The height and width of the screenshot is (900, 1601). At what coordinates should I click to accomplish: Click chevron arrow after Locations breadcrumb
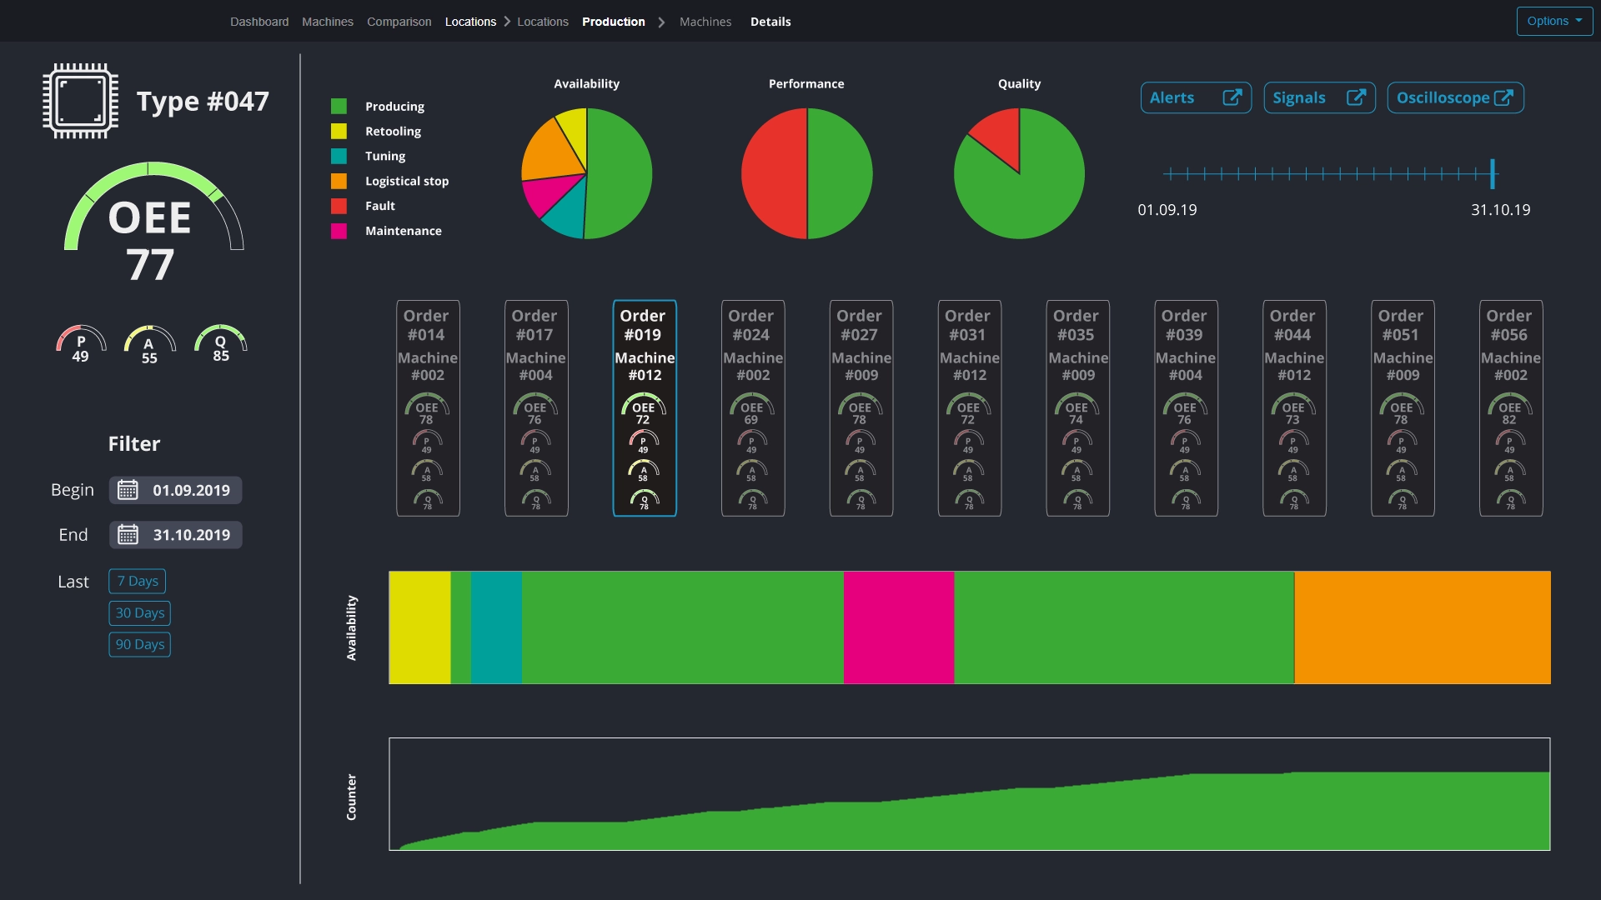(x=506, y=22)
